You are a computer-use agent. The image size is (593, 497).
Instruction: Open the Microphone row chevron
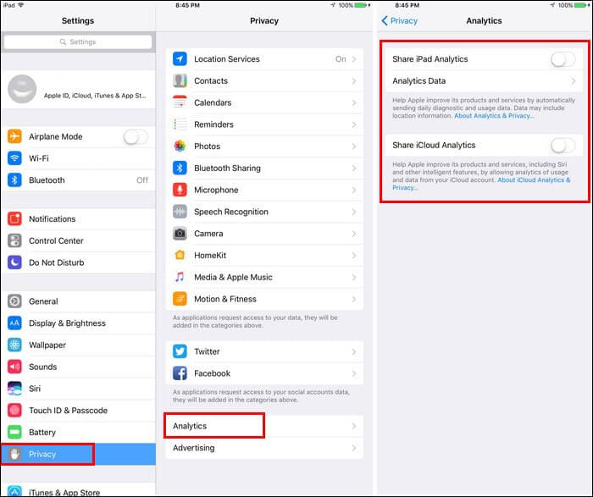(354, 190)
